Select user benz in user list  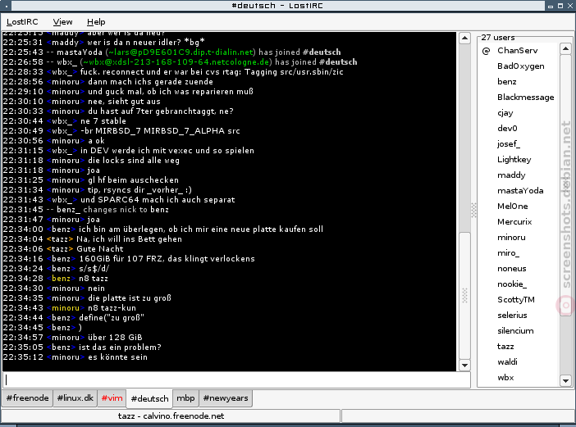pos(506,82)
